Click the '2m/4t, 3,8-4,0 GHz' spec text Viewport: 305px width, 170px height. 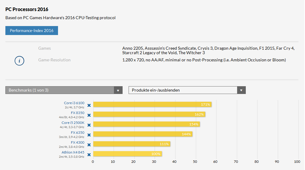point(71,147)
